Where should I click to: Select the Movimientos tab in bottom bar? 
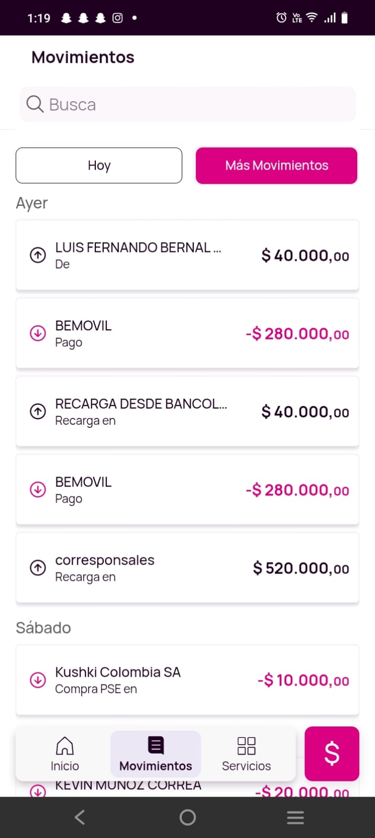pyautogui.click(x=156, y=754)
